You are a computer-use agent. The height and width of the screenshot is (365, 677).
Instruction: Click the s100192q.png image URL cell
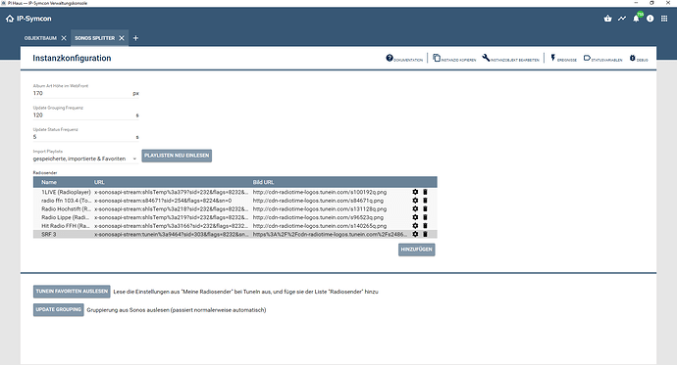click(320, 192)
